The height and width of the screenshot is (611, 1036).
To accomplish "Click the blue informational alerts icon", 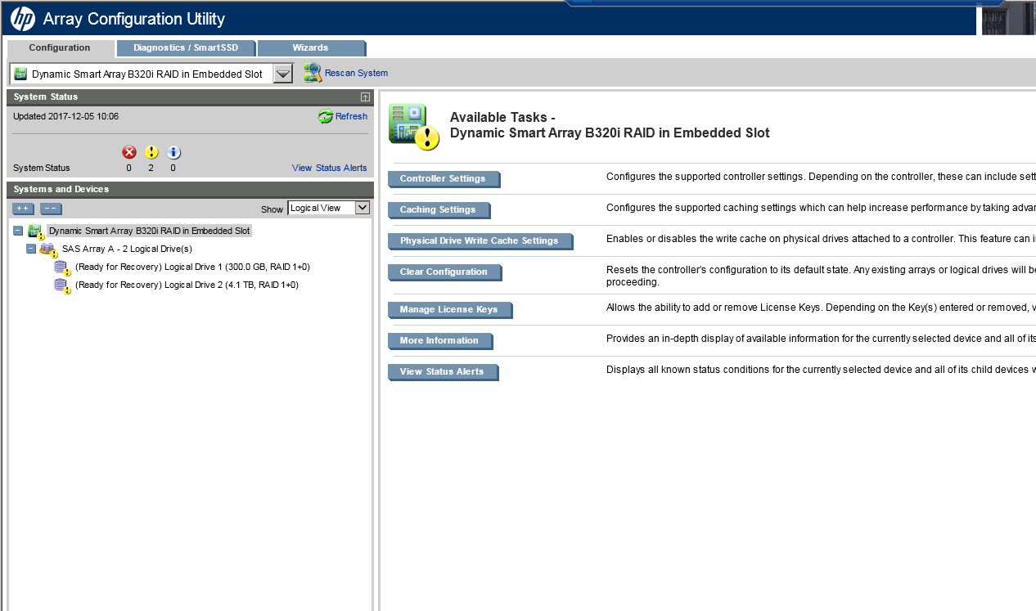I will tap(173, 152).
